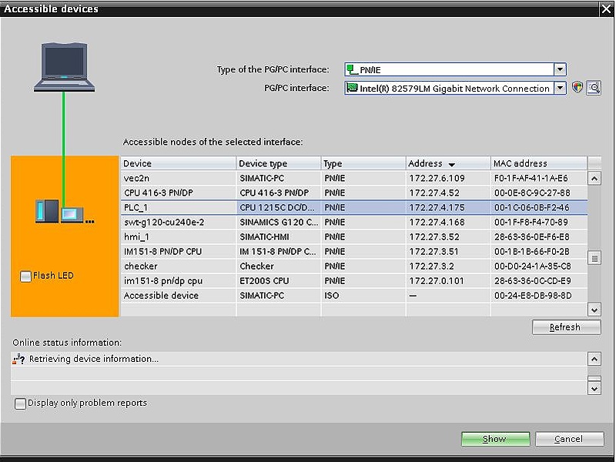616x462 pixels.
Task: Click the green PN/IE network icon
Action: pyautogui.click(x=352, y=69)
